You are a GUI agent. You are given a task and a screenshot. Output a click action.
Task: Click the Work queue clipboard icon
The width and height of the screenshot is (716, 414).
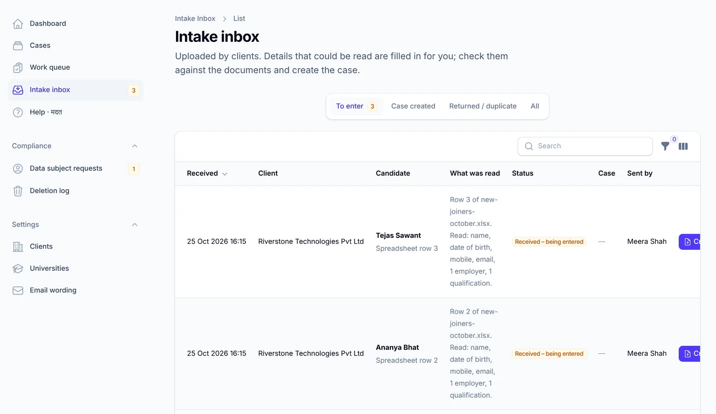[x=18, y=67]
